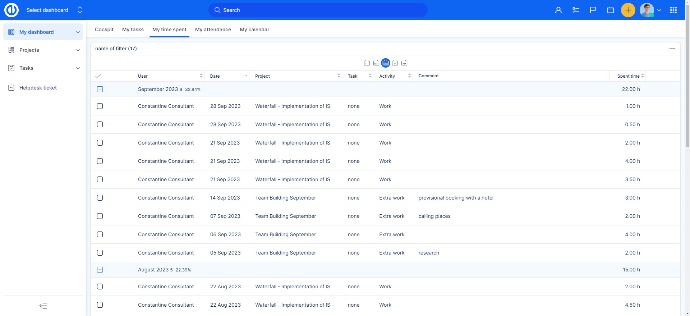The height and width of the screenshot is (316, 690).
Task: Open the checklist icon in top bar
Action: 576,10
